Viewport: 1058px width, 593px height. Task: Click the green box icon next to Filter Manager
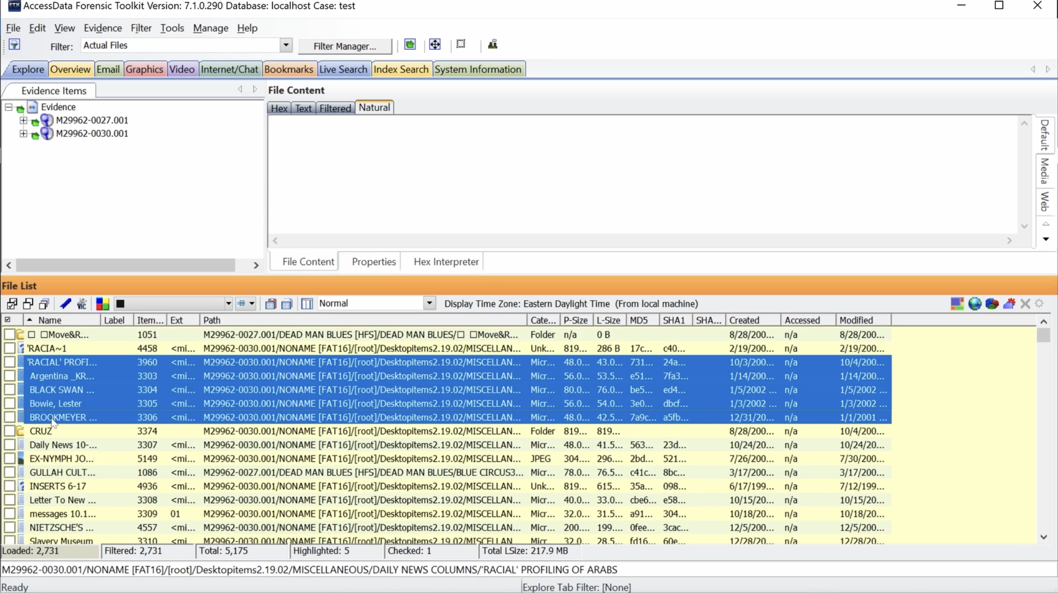[x=409, y=44]
